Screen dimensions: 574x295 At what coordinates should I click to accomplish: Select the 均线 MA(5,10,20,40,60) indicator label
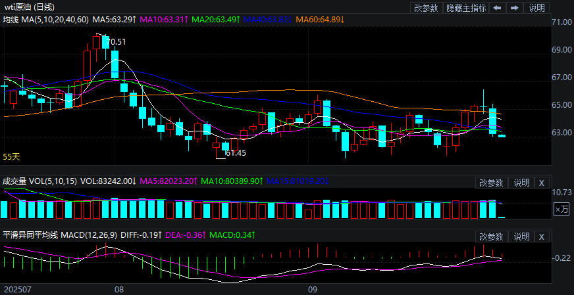pyautogui.click(x=46, y=20)
